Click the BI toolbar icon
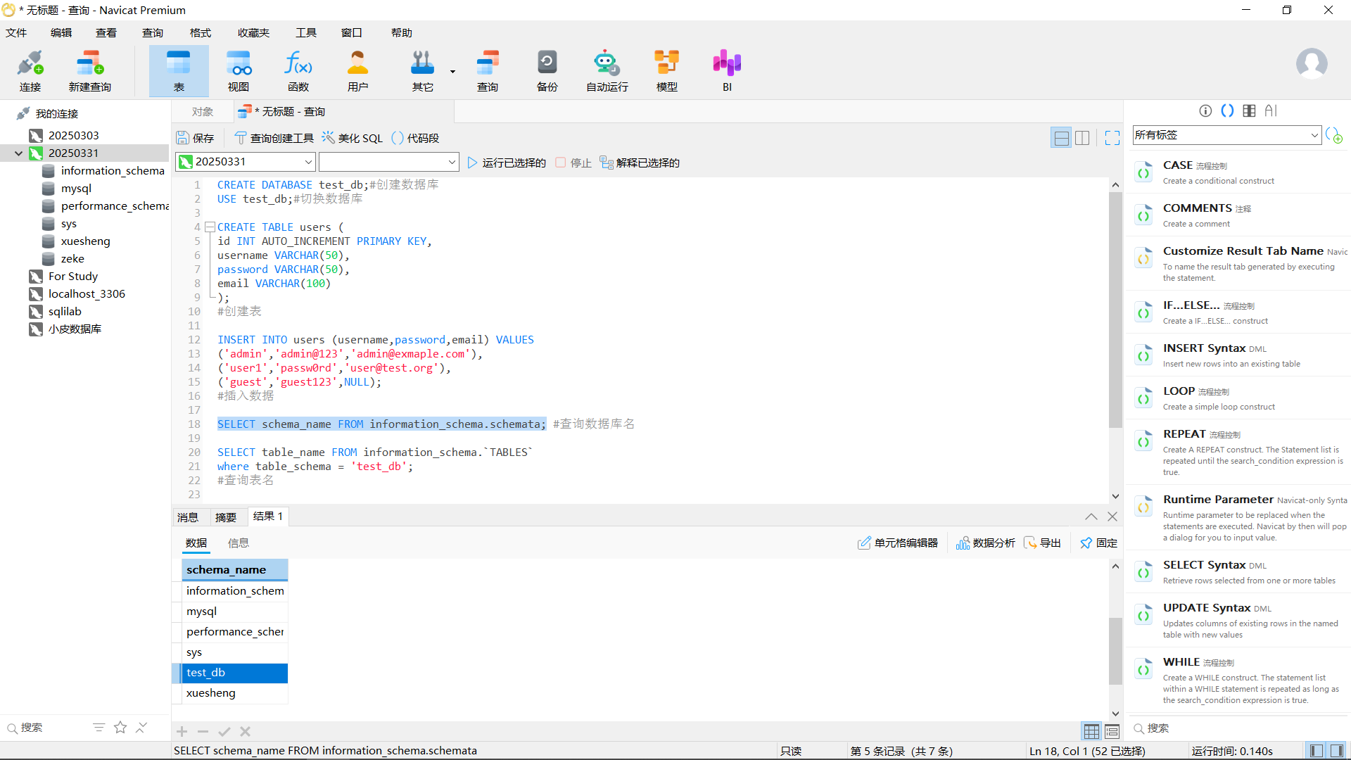The image size is (1351, 760). [727, 70]
